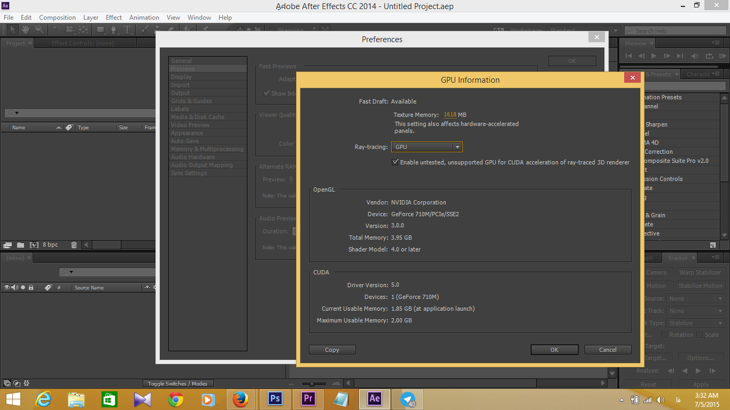Image resolution: width=730 pixels, height=410 pixels.
Task: Select General category in Preferences list
Action: [x=208, y=61]
